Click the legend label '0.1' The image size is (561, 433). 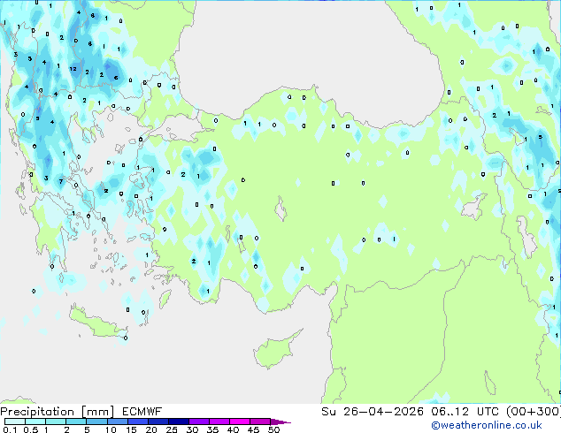pos(10,429)
